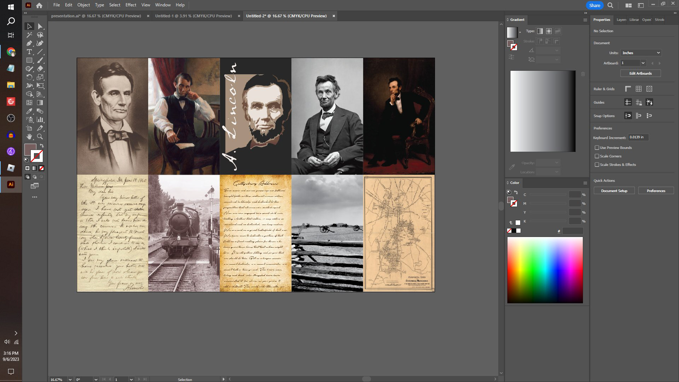Select the Direct Selection tool
Screen dimensions: 679x382
[x=40, y=27]
